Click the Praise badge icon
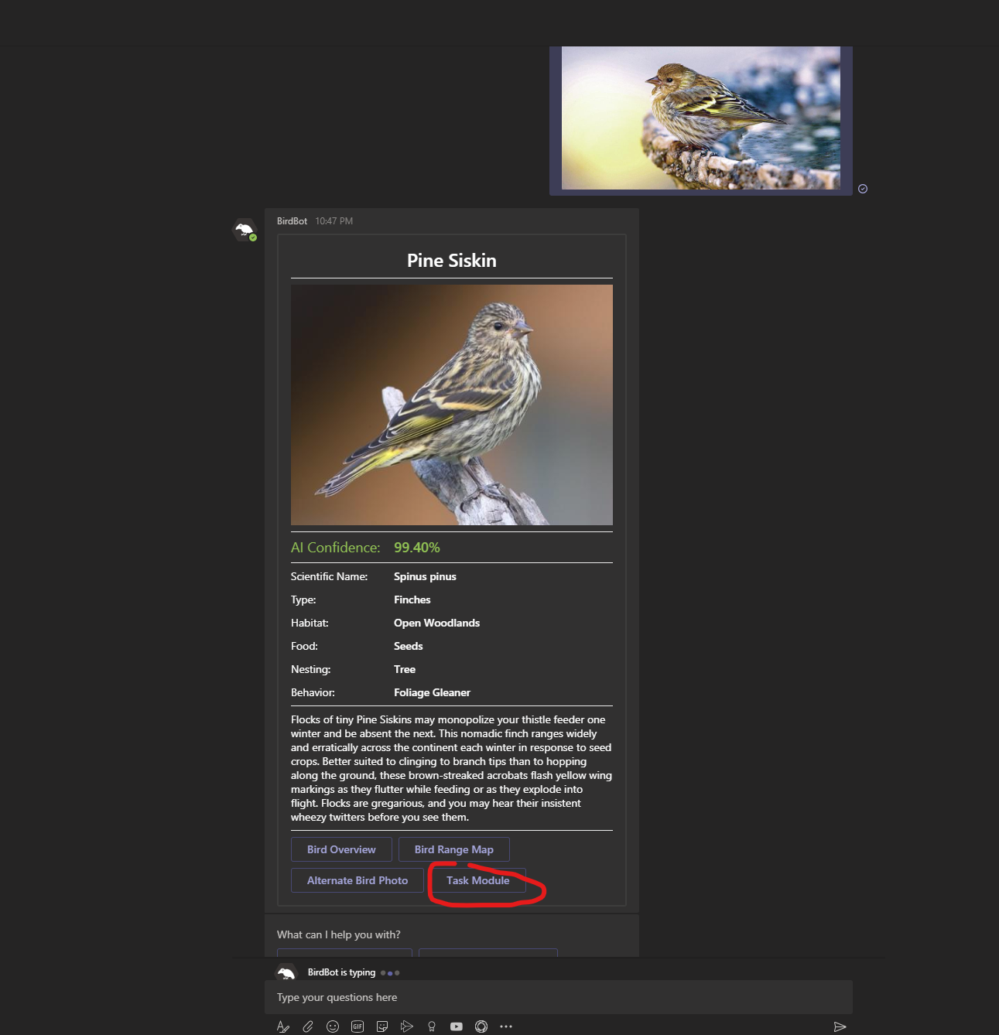The height and width of the screenshot is (1035, 999). coord(432,1026)
